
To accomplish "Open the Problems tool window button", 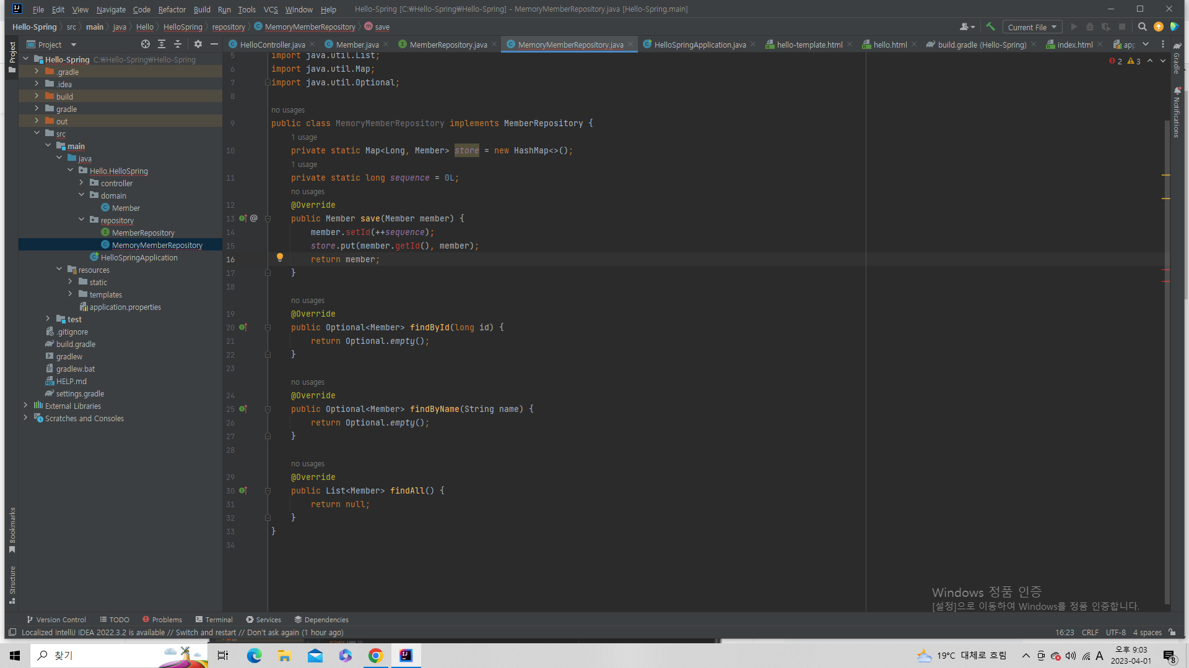I will (x=162, y=619).
